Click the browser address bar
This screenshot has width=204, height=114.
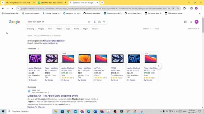coord(96,9)
